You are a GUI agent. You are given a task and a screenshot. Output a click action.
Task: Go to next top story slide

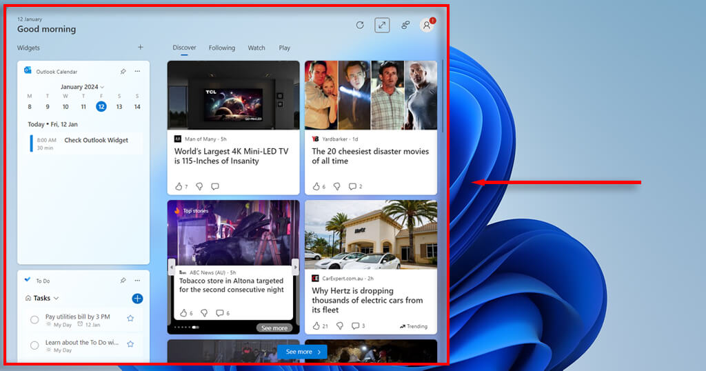tap(296, 266)
